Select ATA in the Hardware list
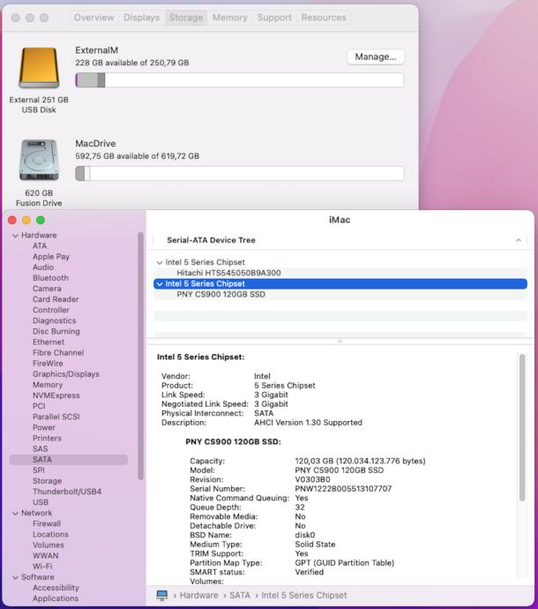 click(x=40, y=246)
